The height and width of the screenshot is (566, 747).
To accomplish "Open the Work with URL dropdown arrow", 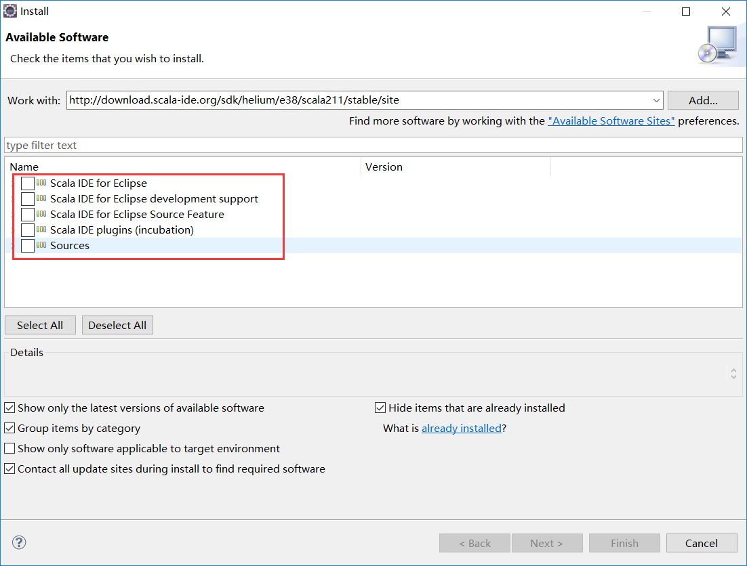I will click(x=656, y=100).
